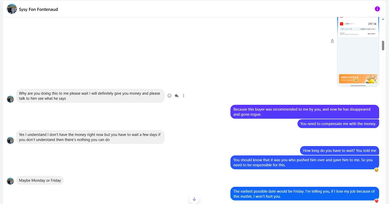Open emoji reaction picker for message
This screenshot has height=204, width=389.
pyautogui.click(x=169, y=96)
